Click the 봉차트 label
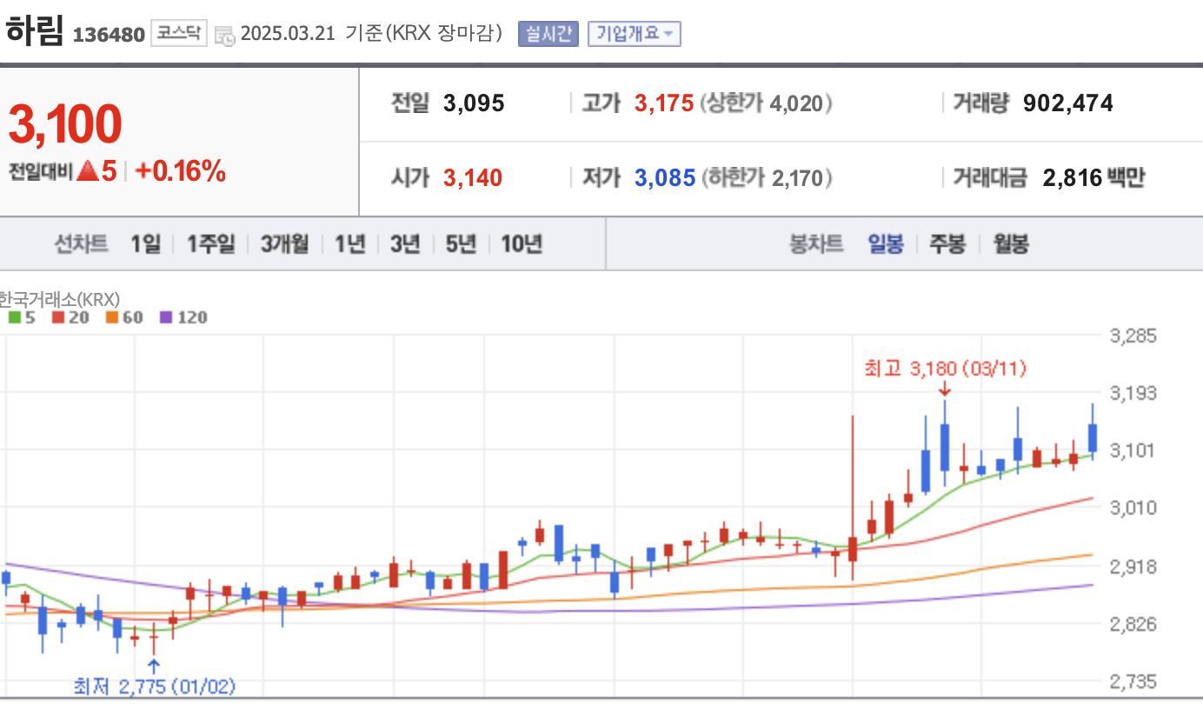This screenshot has height=704, width=1203. pos(816,244)
